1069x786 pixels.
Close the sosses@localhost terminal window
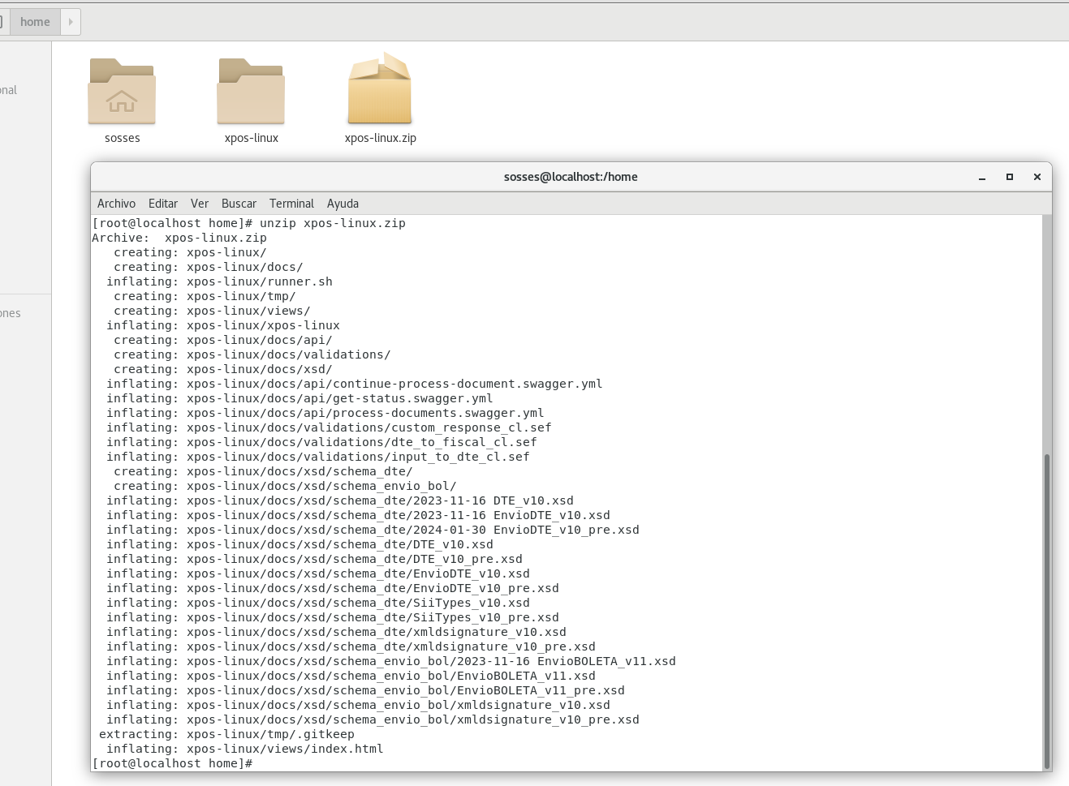click(1037, 177)
